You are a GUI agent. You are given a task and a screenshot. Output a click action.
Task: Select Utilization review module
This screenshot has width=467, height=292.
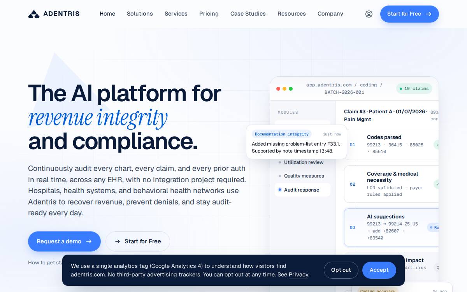point(302,162)
